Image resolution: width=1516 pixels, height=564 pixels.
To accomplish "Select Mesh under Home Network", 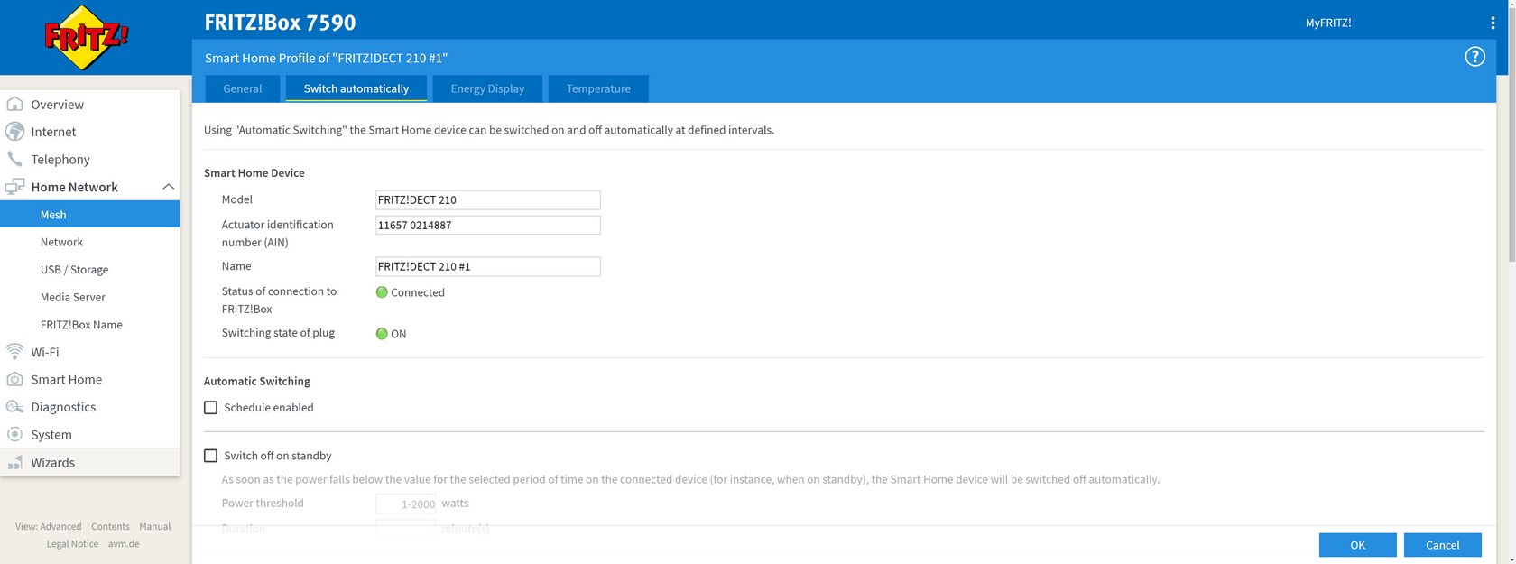I will (90, 214).
